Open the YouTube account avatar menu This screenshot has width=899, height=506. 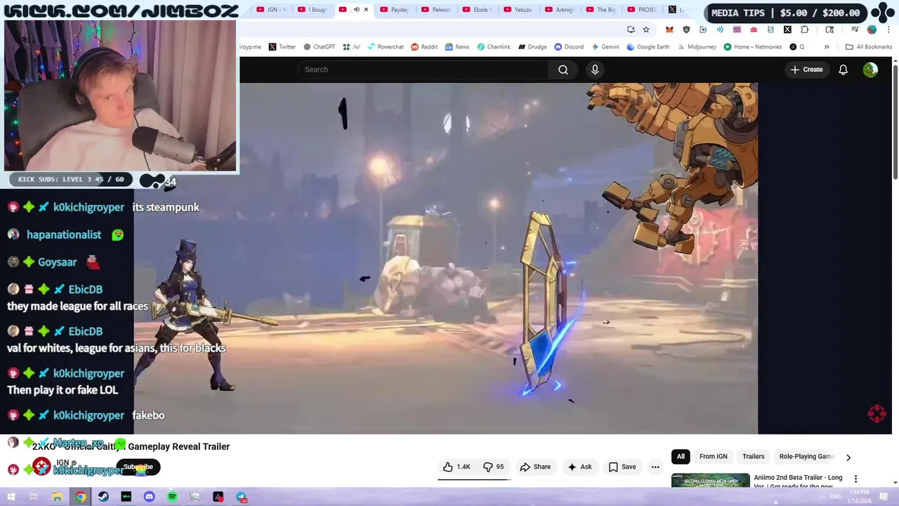(x=870, y=70)
